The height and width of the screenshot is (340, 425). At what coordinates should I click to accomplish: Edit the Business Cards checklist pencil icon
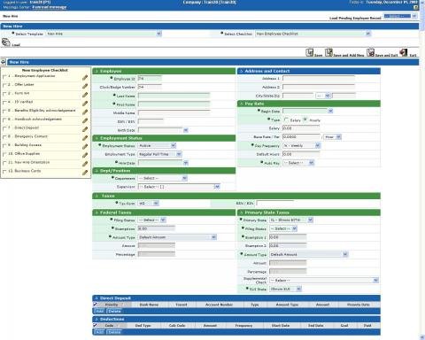click(x=85, y=173)
